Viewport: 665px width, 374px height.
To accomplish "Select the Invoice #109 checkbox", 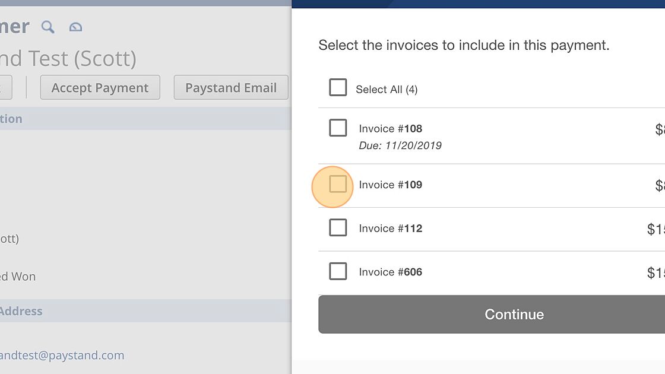I will pos(338,184).
